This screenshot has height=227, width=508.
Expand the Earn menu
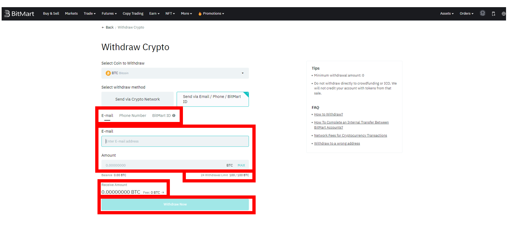(154, 13)
